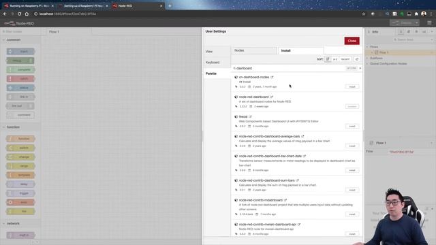436x245 pixels.
Task: Select the debug node in palette
Action: coord(20,61)
